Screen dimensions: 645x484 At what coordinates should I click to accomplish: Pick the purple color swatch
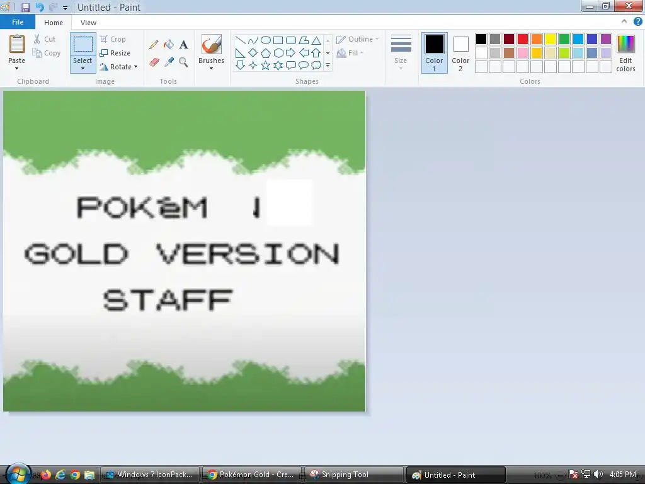click(606, 39)
